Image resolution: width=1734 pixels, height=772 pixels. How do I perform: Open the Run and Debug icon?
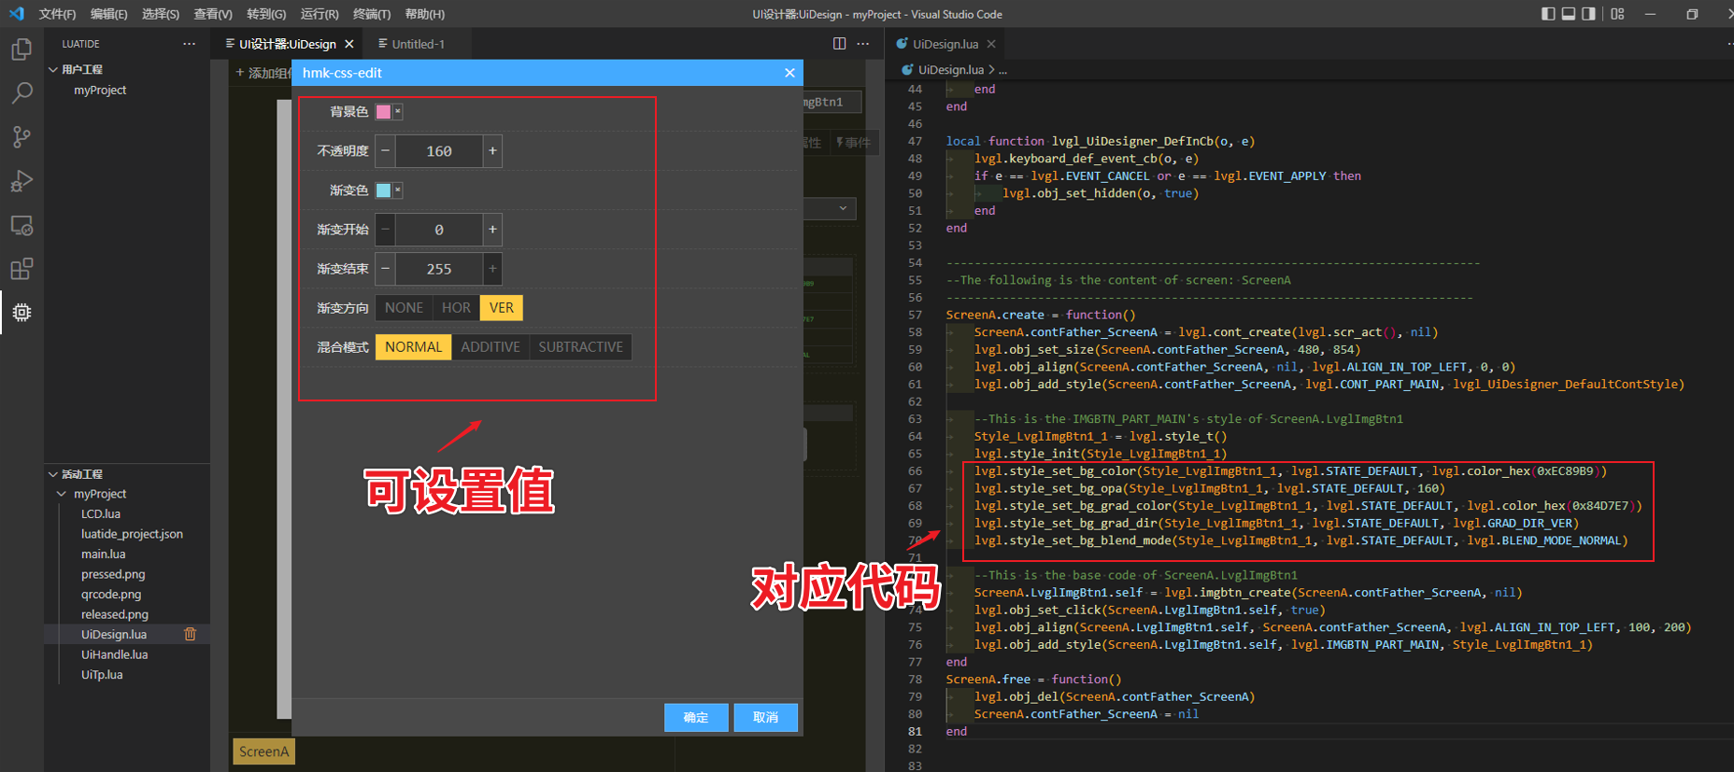click(21, 181)
